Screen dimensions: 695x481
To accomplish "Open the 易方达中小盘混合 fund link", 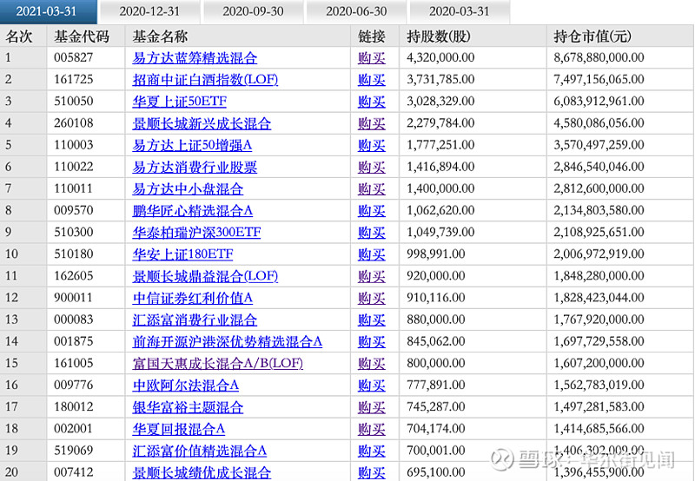I will [x=188, y=188].
